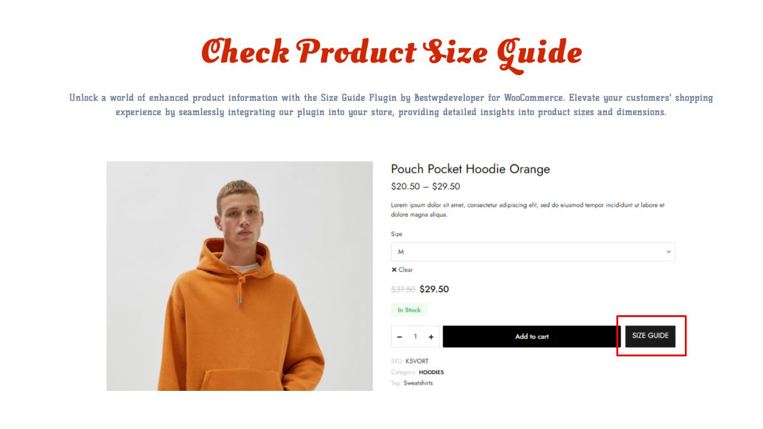Click the crossed-out $37.50 price
Image resolution: width=763 pixels, height=429 pixels.
click(403, 290)
